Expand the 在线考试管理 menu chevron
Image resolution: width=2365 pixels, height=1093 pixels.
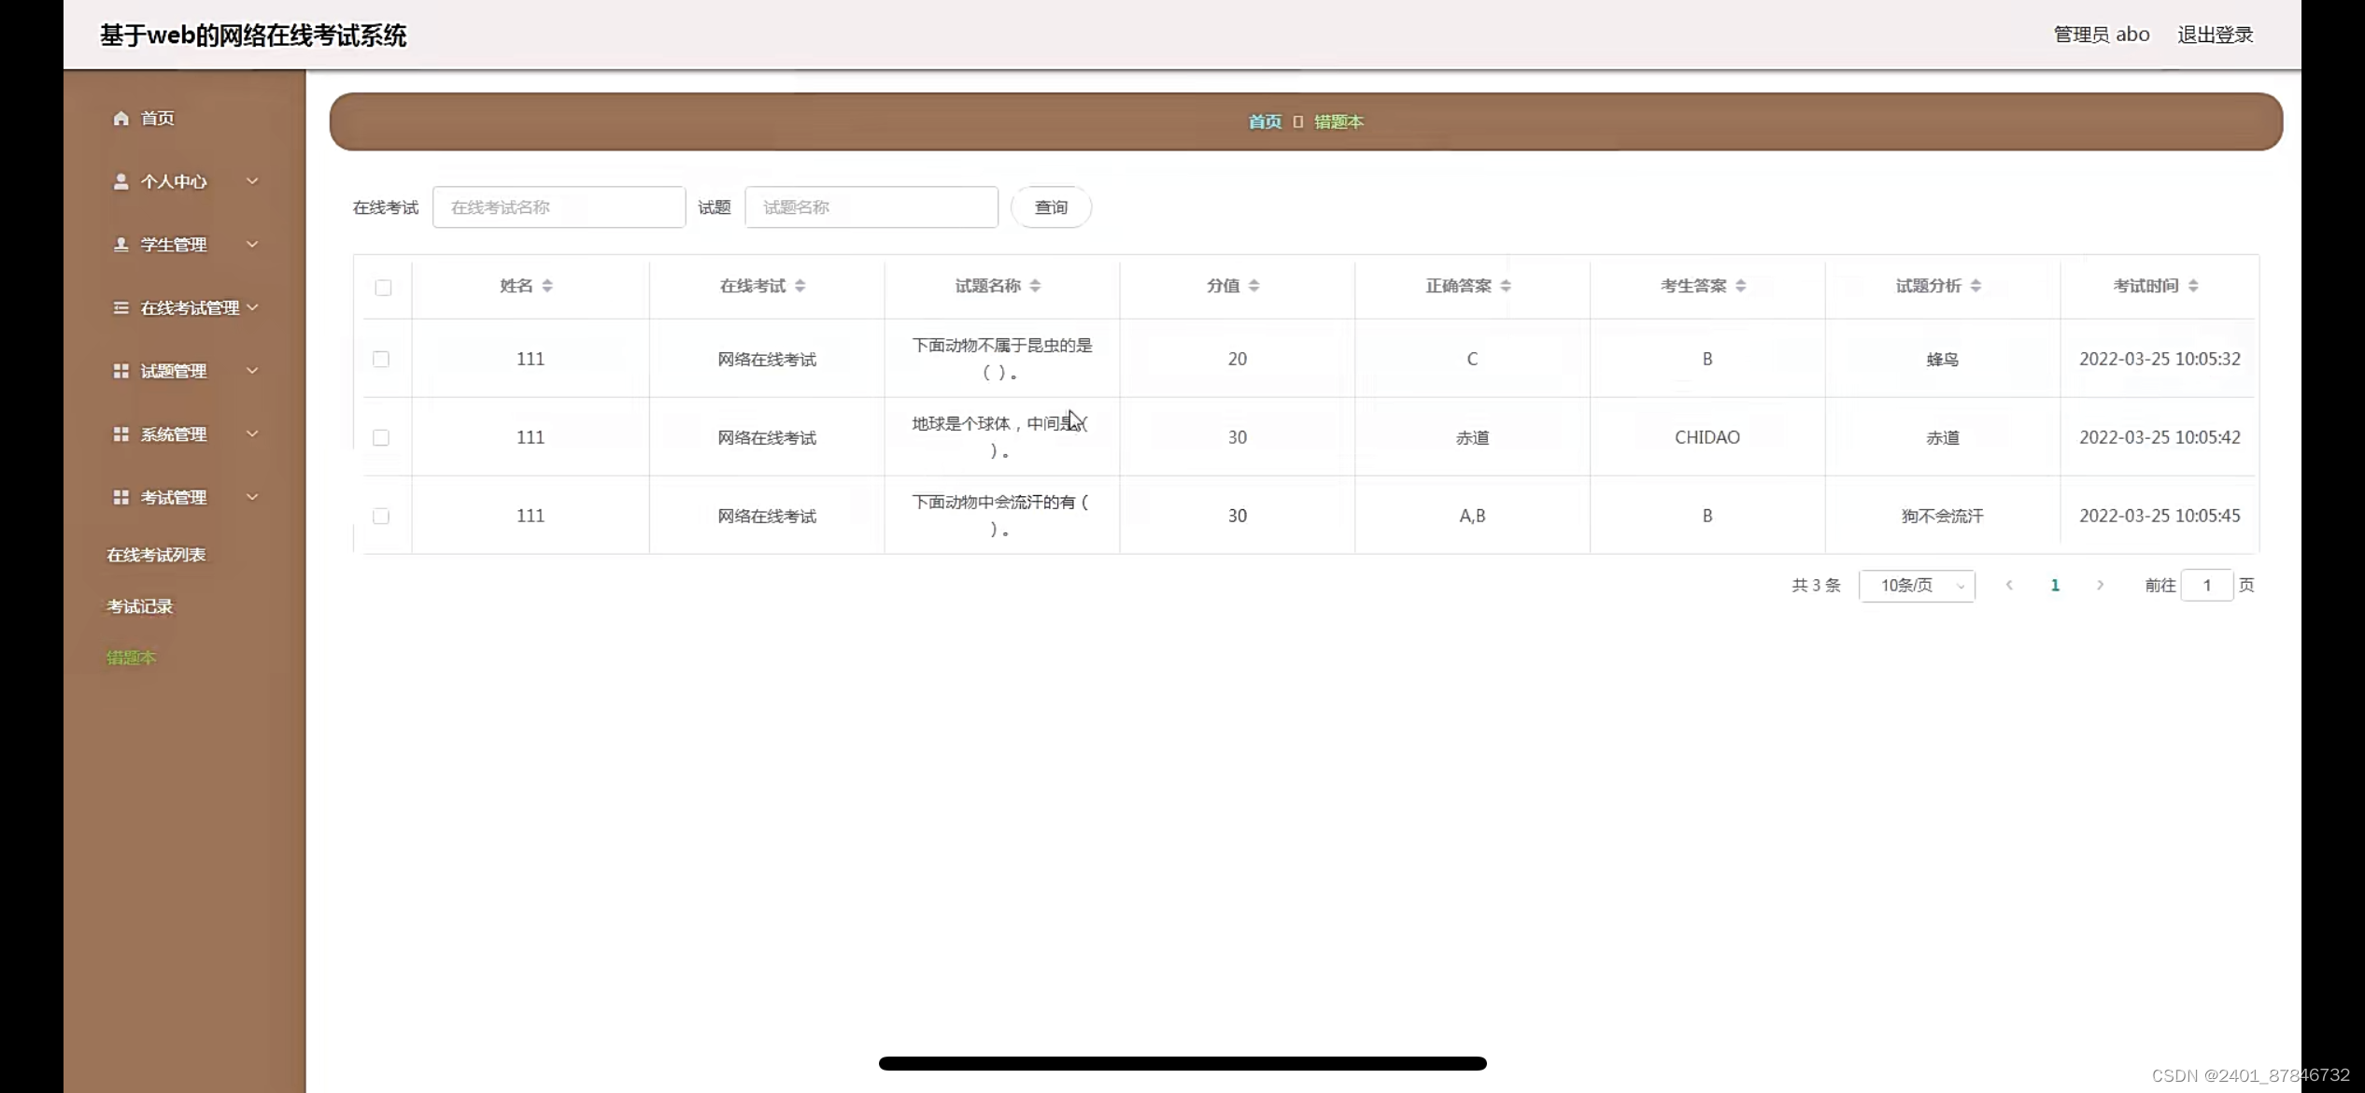252,307
